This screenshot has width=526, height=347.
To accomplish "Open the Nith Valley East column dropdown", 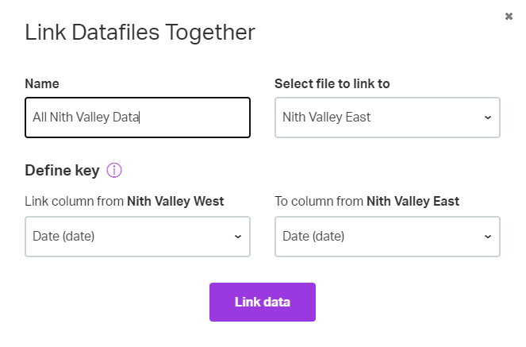I will coord(387,237).
